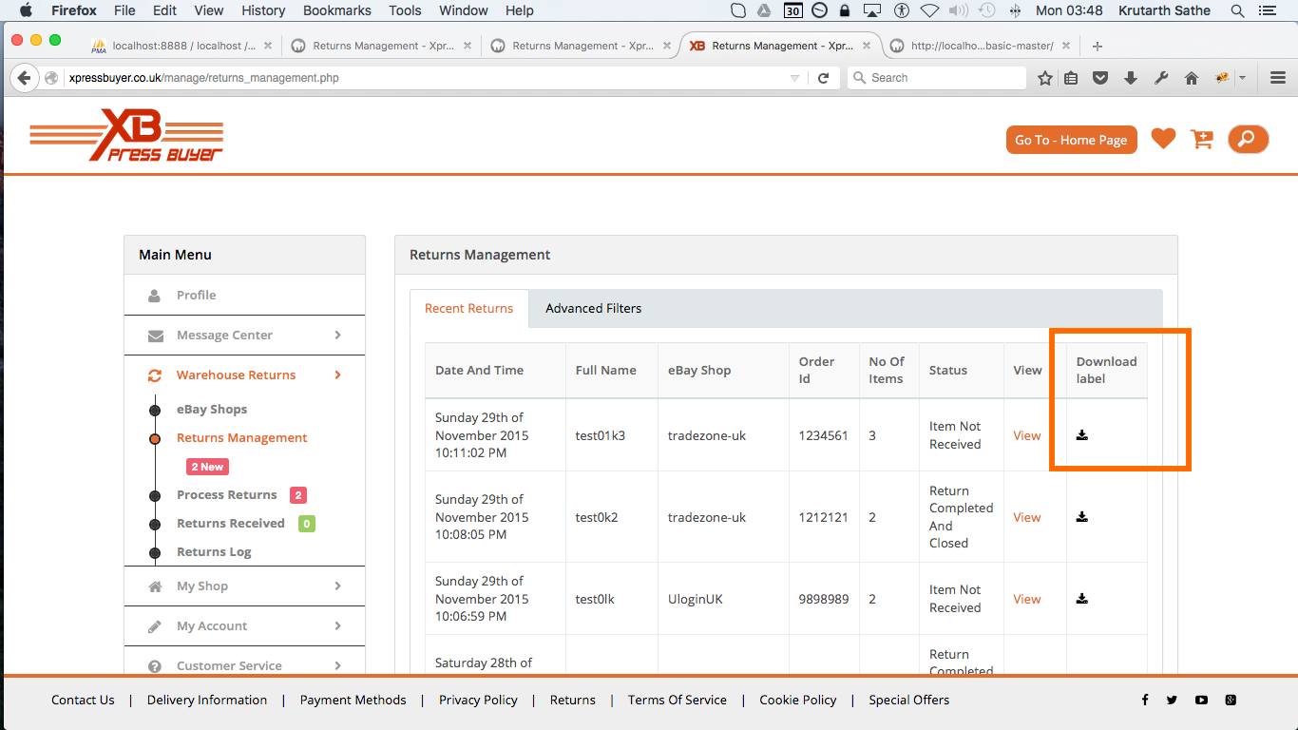Open the Twitter link in footer
Viewport: 1298px width, 730px height.
pyautogui.click(x=1172, y=701)
